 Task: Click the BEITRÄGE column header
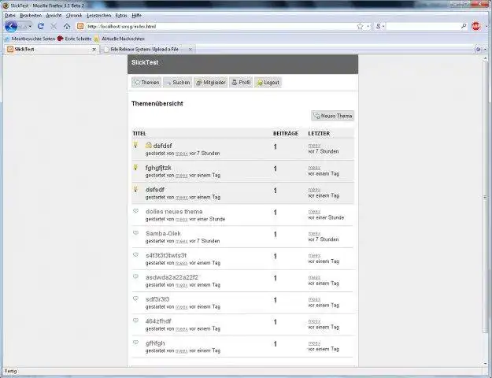coord(286,133)
